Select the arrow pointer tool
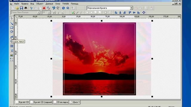The width and height of the screenshot is (191, 107). tap(12, 18)
